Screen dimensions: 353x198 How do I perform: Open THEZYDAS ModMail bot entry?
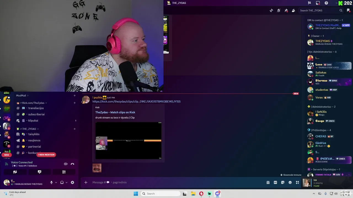pos(329,26)
